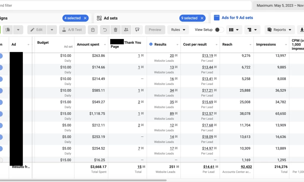Click the $14.61 total cost per lead
Image resolution: width=304 pixels, height=182 pixels.
click(x=209, y=167)
